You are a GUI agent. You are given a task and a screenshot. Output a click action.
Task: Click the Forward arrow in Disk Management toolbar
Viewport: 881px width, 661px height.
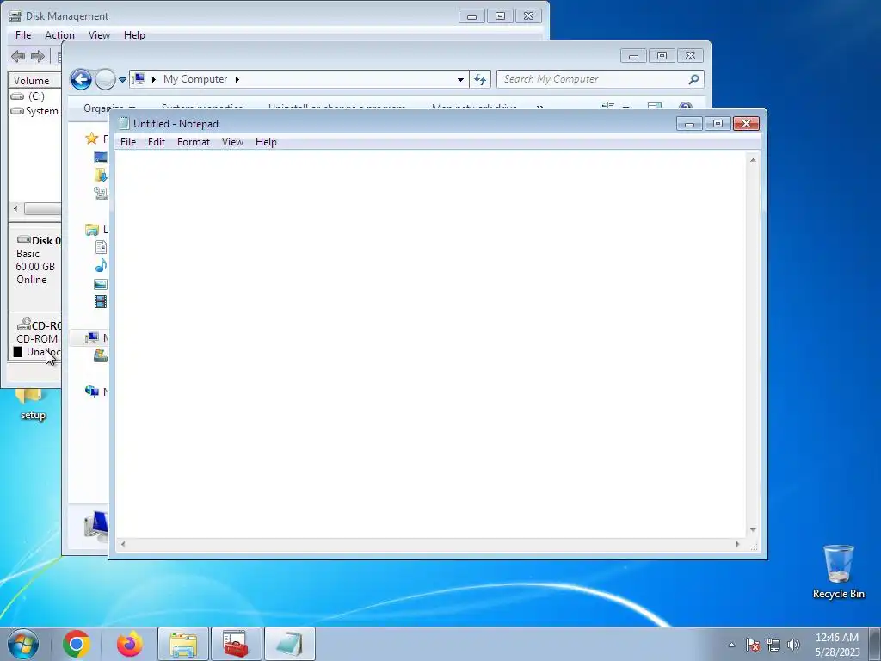[38, 56]
